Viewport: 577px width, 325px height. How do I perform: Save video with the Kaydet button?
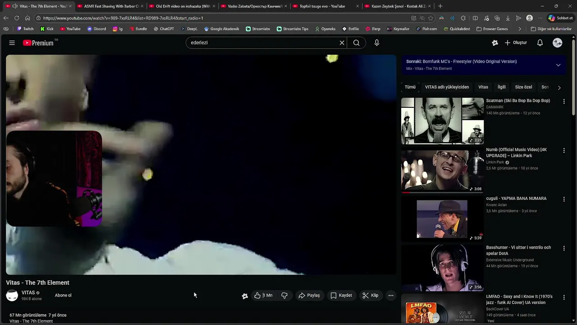point(341,295)
